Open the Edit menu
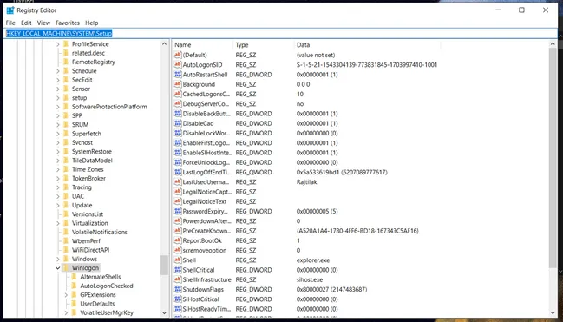Screen dimensions: 563x322 (x=26, y=23)
